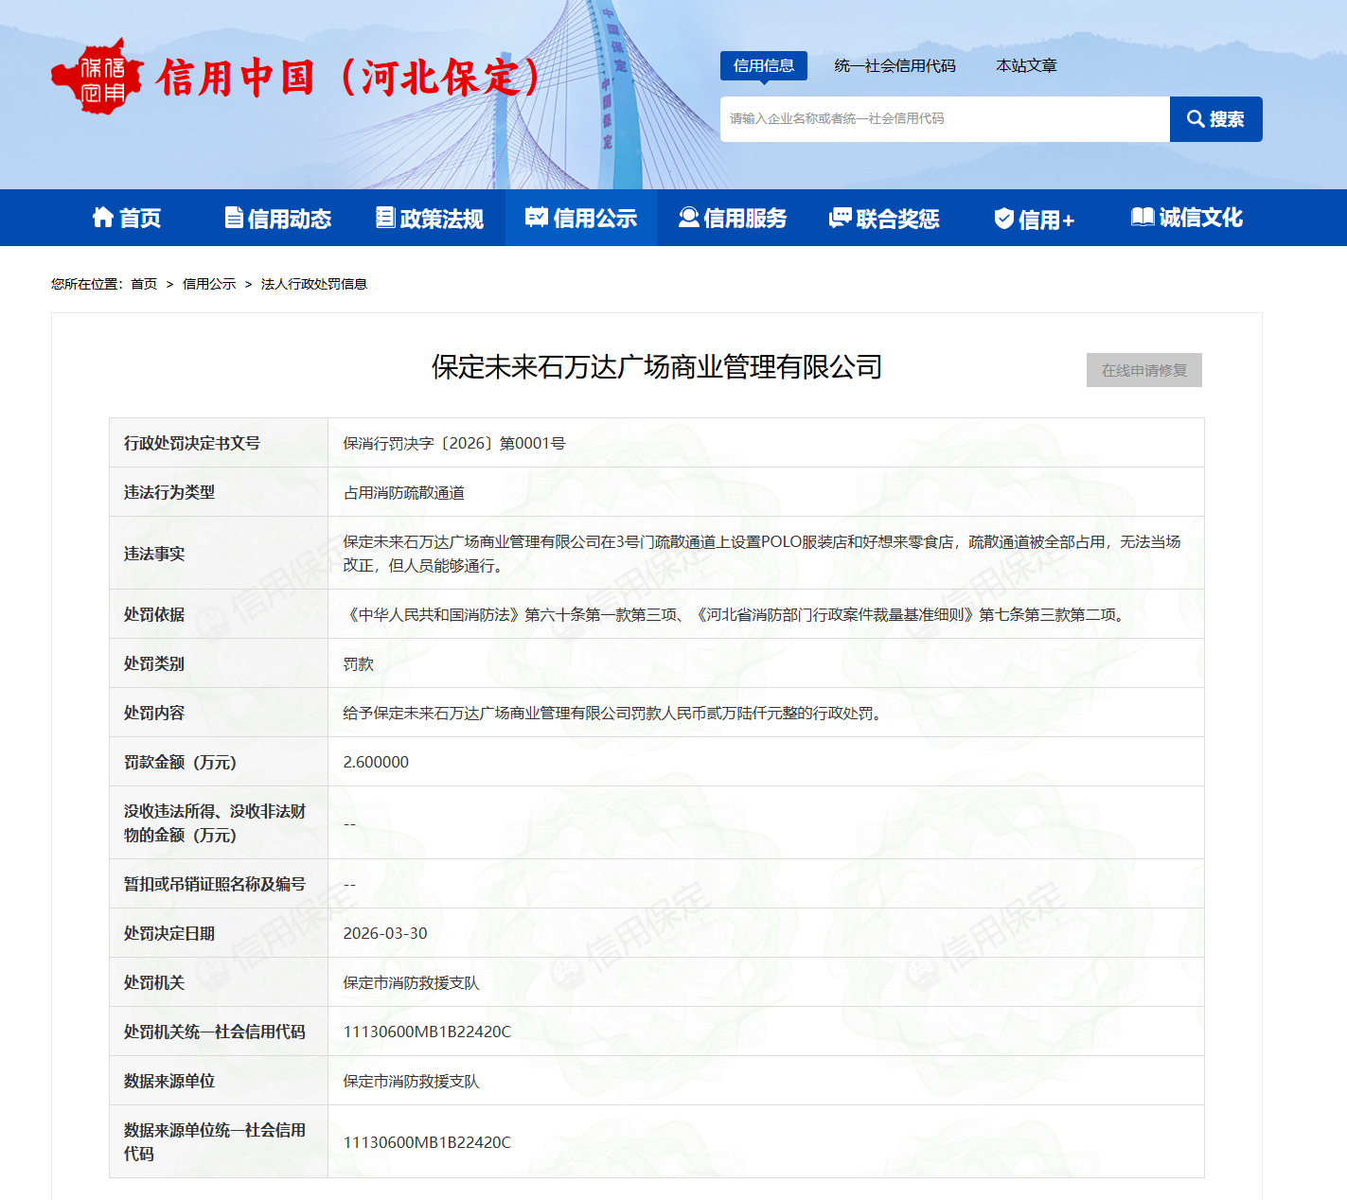Click the enterprise name search input field
The image size is (1347, 1200).
click(x=944, y=119)
